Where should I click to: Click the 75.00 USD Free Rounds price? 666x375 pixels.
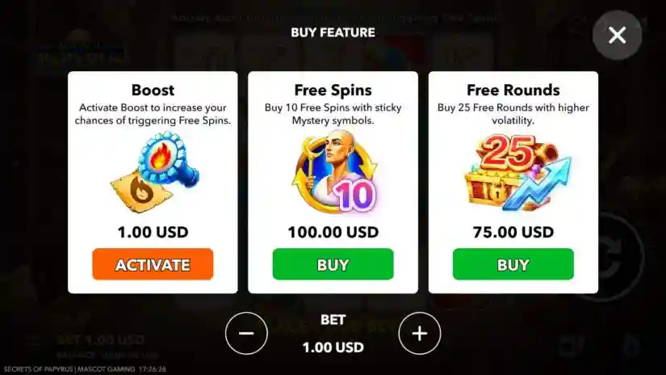(513, 232)
